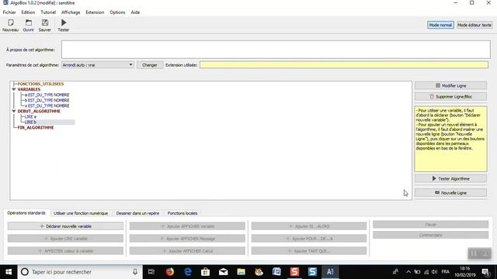This screenshot has width=497, height=279.
Task: Select the FONCTIONS_UTILISEES tree row
Action: 40,84
